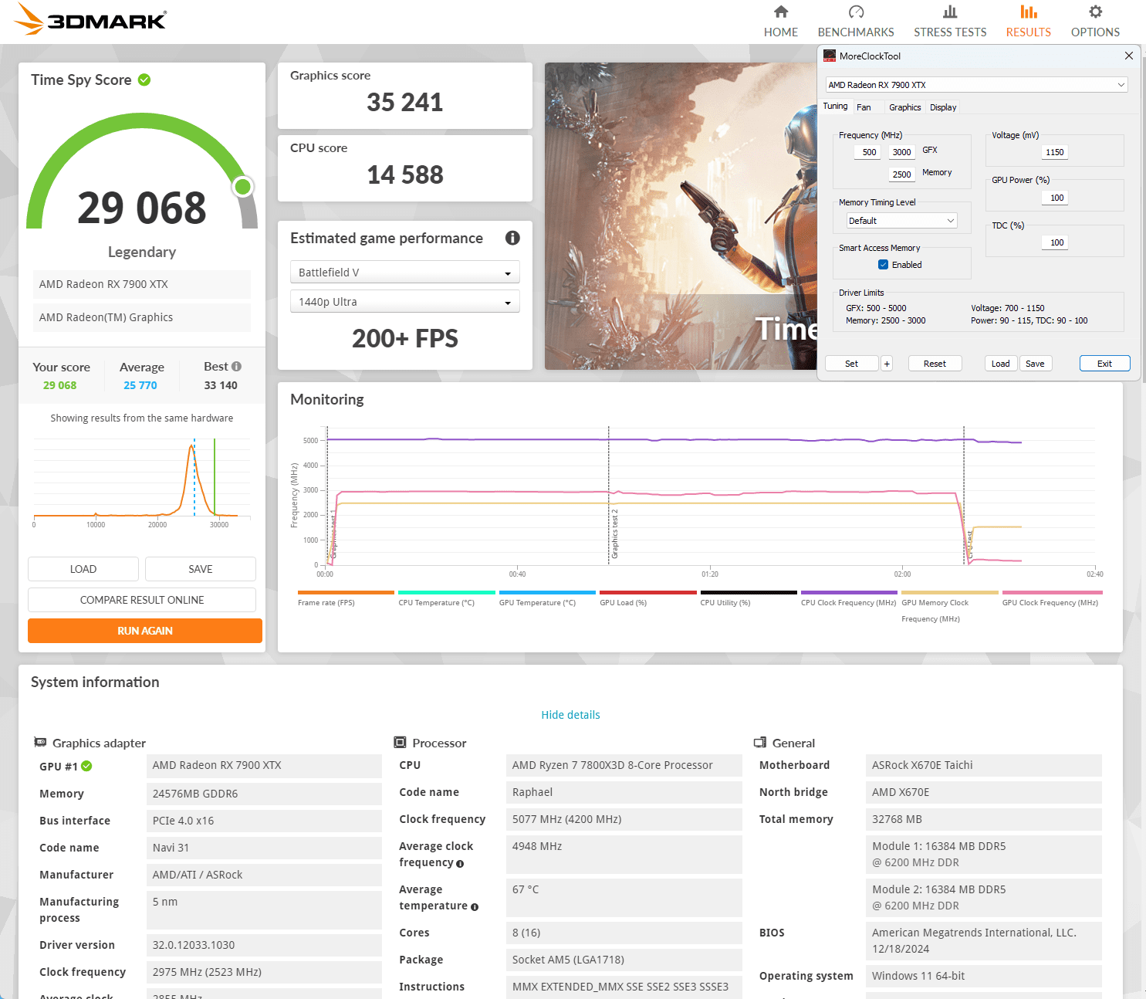Click the Load button in MoreClockTool
The width and height of the screenshot is (1146, 999).
point(1000,364)
